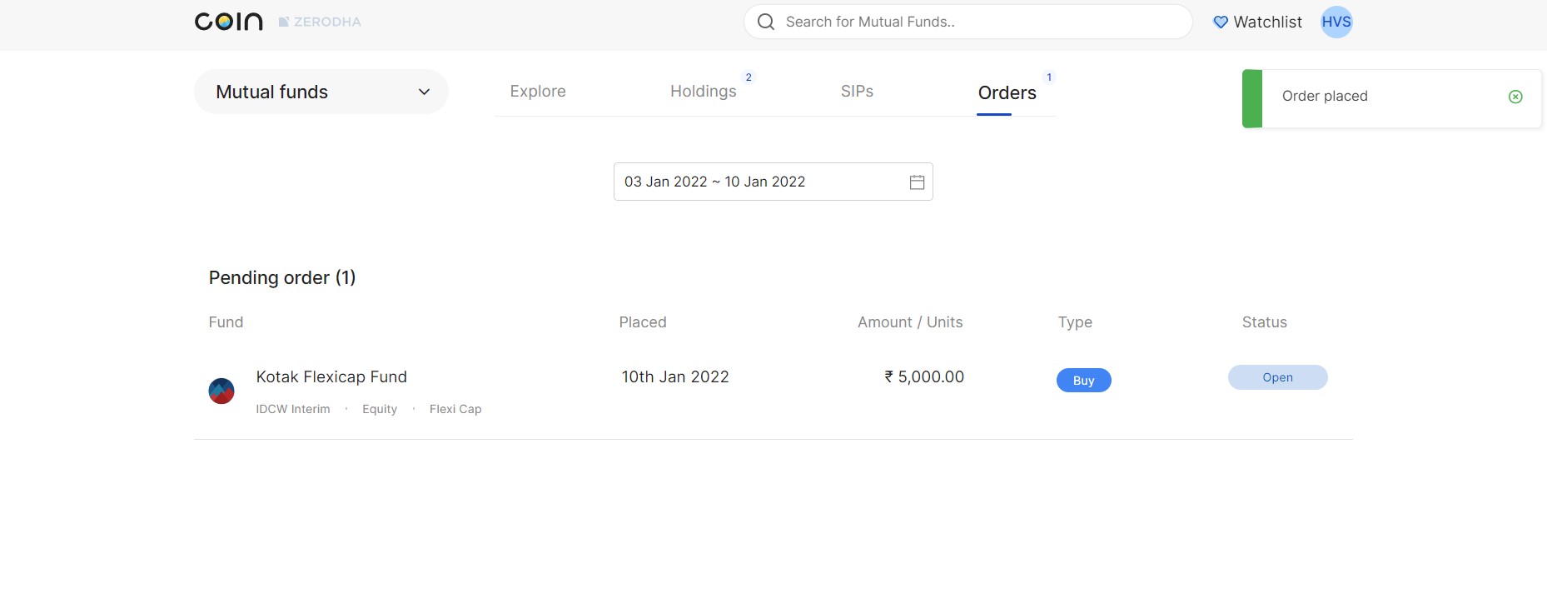Click the Pending order (1) heading

click(x=282, y=278)
